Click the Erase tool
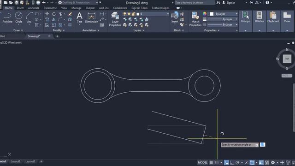The image size is (295, 166). point(70,14)
